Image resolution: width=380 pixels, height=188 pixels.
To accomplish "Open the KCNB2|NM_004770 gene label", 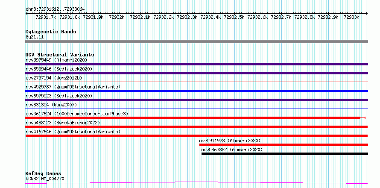I will [45, 179].
